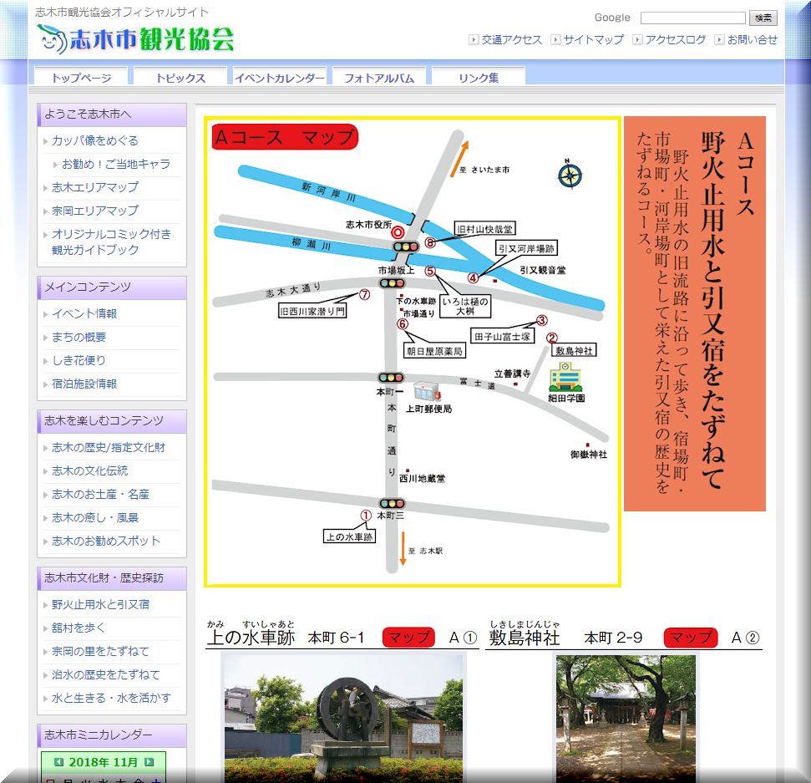The height and width of the screenshot is (783, 811).
Task: Open 志木のお勧めスポット link
Action: [x=106, y=541]
